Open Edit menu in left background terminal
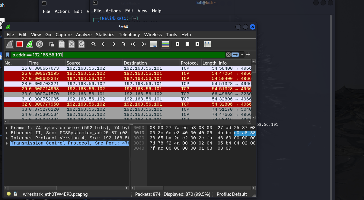The height and width of the screenshot is (200, 364). coord(78,11)
